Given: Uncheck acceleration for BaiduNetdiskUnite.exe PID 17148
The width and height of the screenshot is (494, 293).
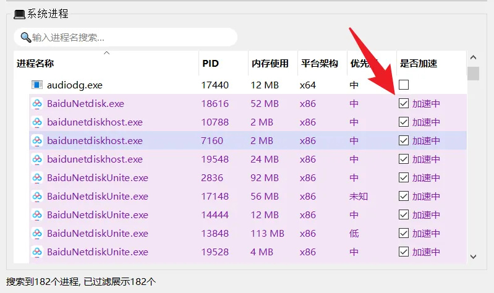Looking at the screenshot, I should 404,197.
